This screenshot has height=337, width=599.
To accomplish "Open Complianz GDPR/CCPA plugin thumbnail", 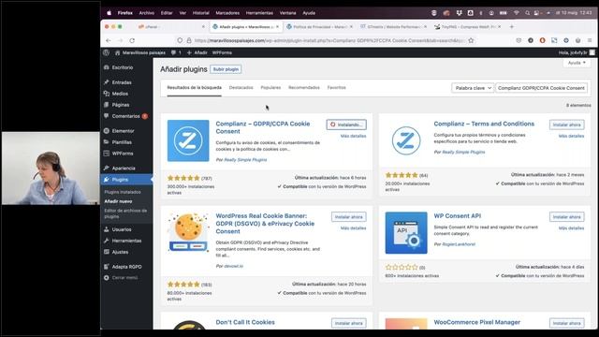I will point(188,140).
